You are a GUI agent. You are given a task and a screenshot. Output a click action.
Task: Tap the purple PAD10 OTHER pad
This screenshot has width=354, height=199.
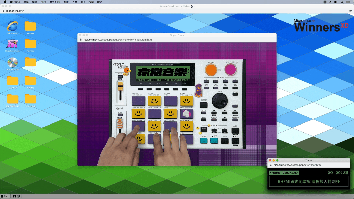pos(154,114)
